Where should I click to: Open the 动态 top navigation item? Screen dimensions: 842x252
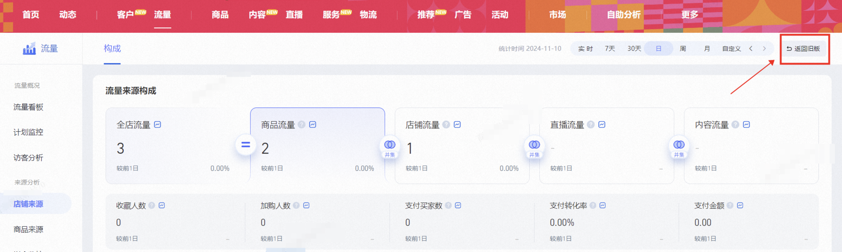coord(68,15)
